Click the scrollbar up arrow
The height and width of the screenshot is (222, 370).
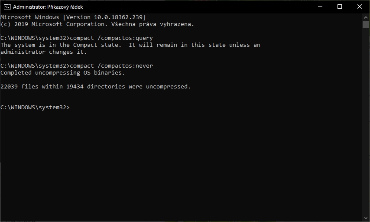click(x=366, y=16)
